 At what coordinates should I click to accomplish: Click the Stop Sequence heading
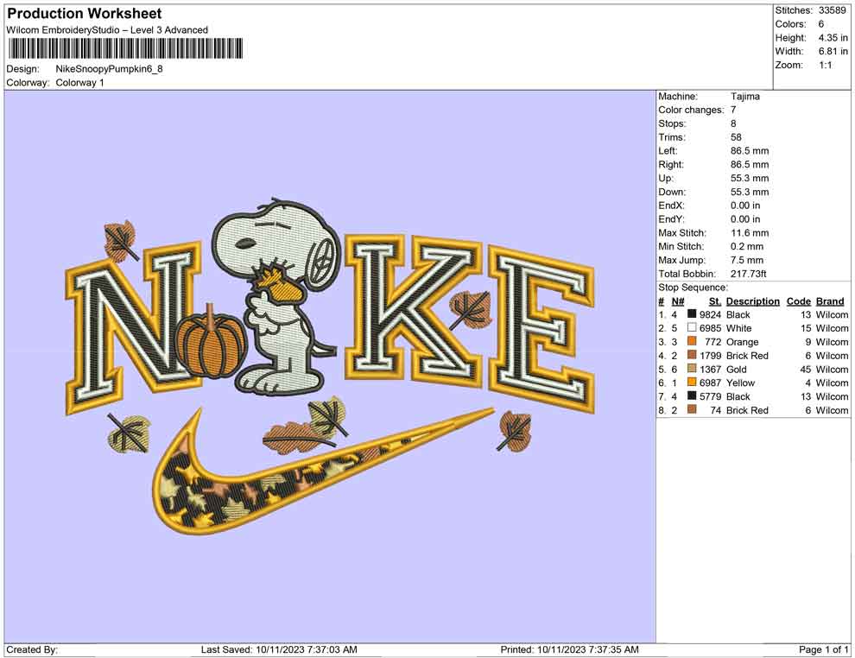[693, 288]
